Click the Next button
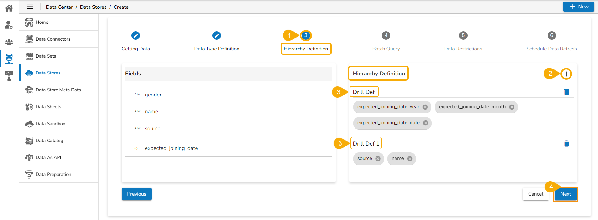This screenshot has height=220, width=598. click(565, 194)
